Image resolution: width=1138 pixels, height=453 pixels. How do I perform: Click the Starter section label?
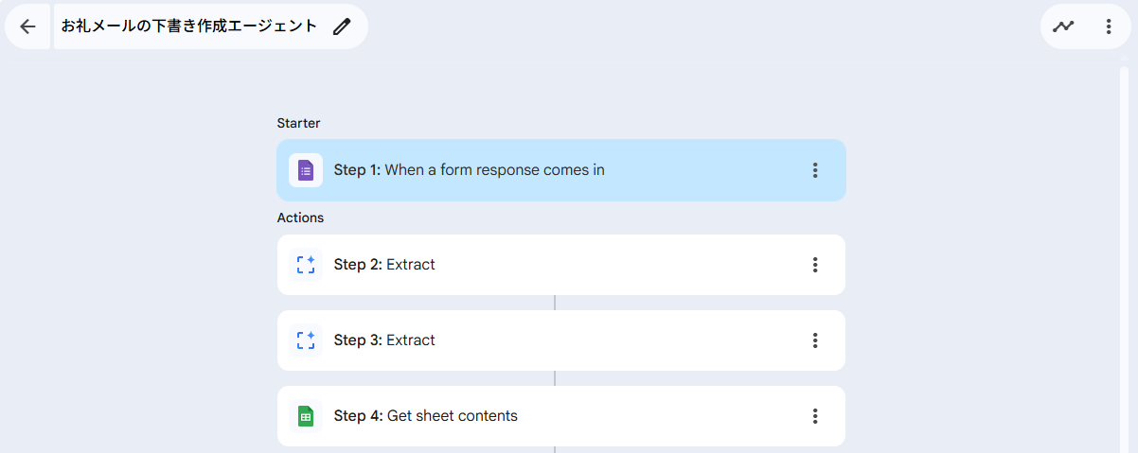coord(298,123)
